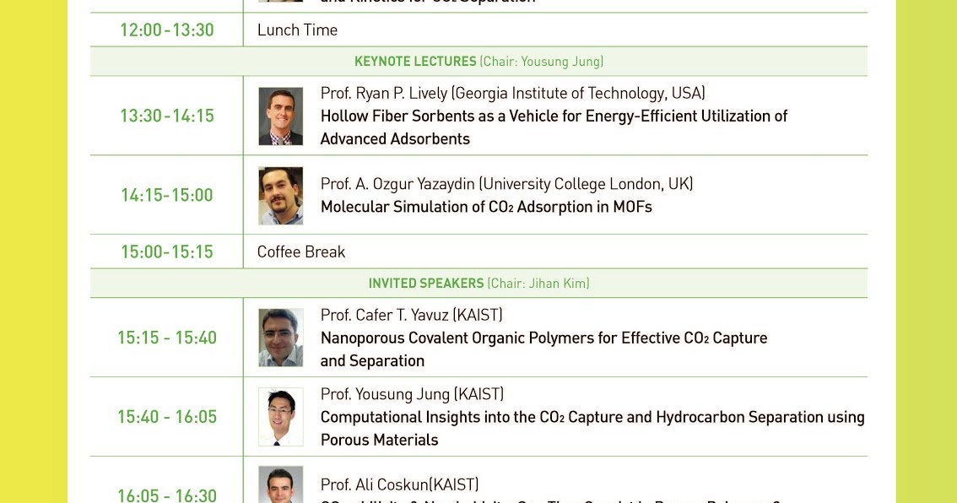Select the Keynote Lectures section header
Image resolution: width=957 pixels, height=503 pixels.
[479, 61]
